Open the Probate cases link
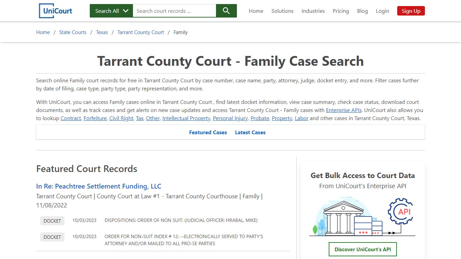 pos(260,118)
